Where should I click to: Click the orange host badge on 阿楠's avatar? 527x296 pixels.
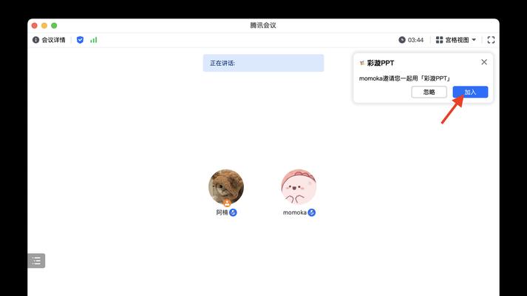click(x=227, y=203)
